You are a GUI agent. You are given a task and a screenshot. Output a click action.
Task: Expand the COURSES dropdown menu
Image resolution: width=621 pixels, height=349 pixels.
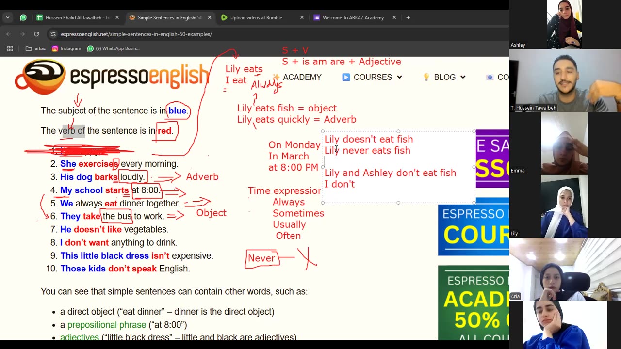[x=372, y=77]
